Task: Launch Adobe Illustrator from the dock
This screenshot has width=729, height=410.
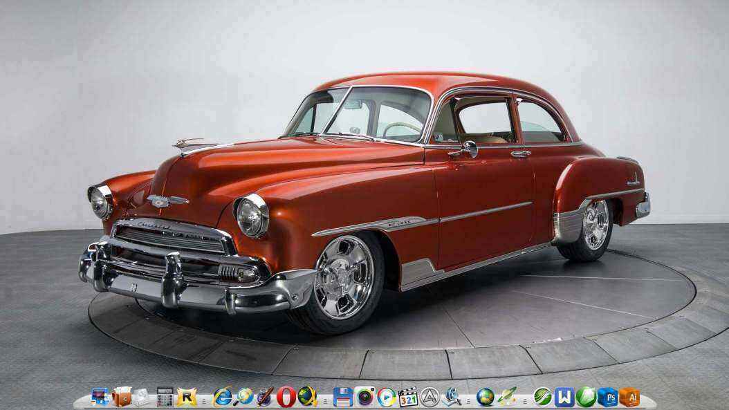Action: (629, 397)
